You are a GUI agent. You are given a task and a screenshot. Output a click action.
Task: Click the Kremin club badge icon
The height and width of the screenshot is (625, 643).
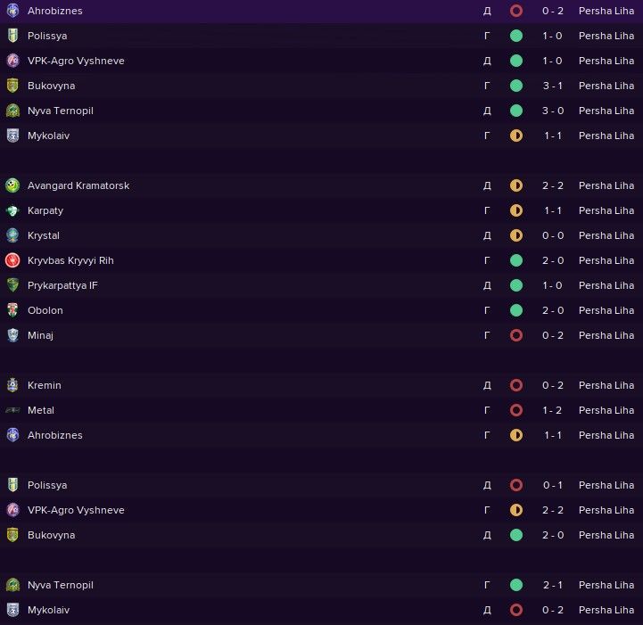click(12, 385)
